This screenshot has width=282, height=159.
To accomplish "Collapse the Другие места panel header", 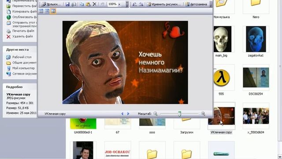I will (19, 49).
